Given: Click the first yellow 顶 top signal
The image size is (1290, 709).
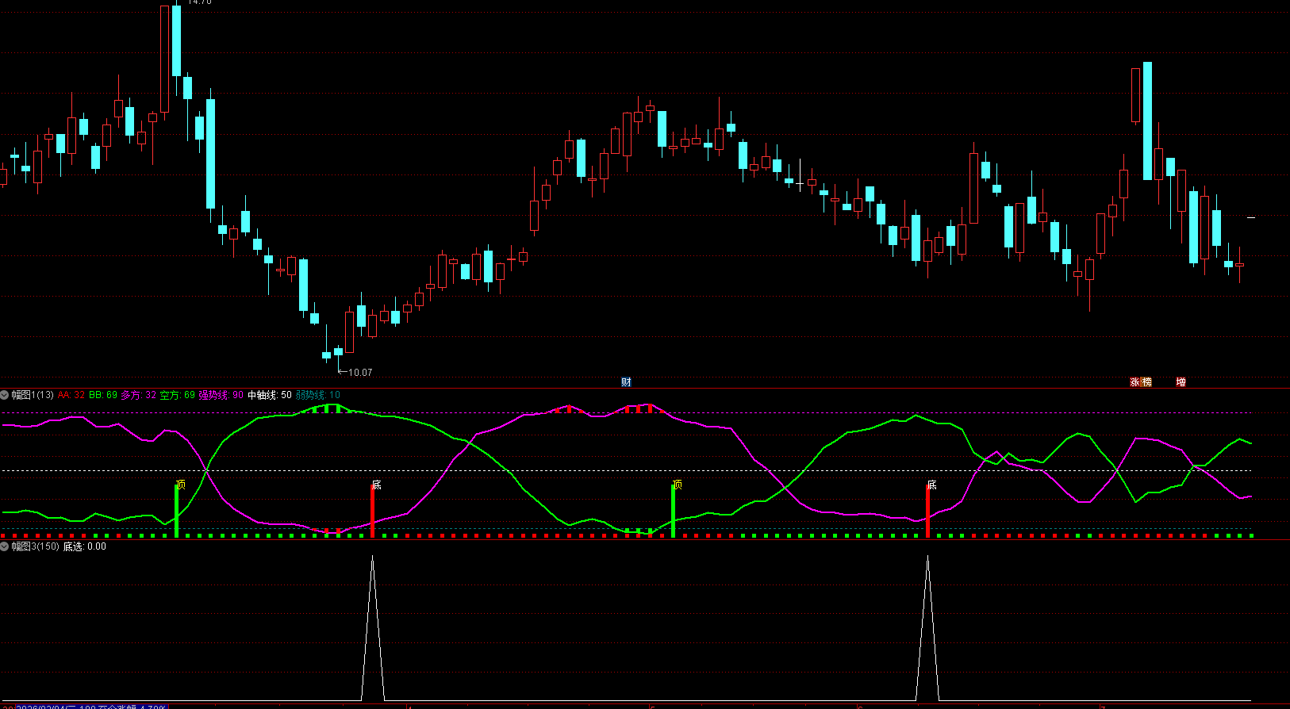Looking at the screenshot, I should [x=181, y=485].
